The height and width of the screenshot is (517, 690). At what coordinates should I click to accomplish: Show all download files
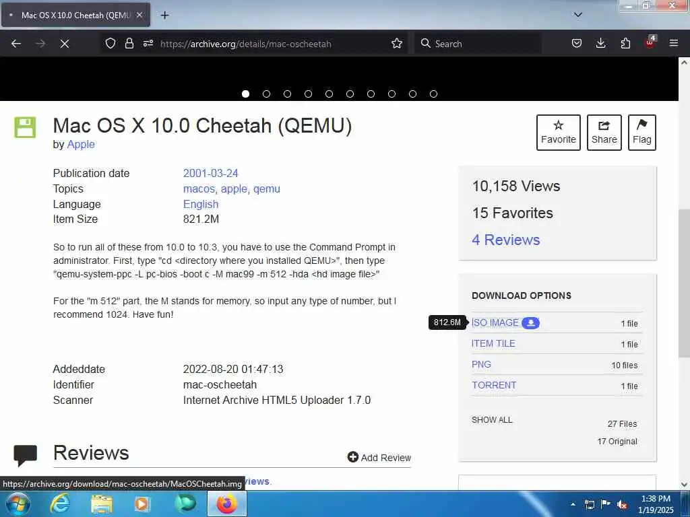(x=492, y=420)
